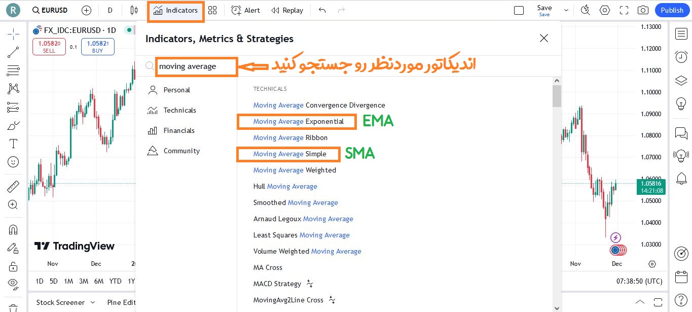Expand the Save dropdown arrow
Screen dimensions: 692x312
click(x=566, y=10)
